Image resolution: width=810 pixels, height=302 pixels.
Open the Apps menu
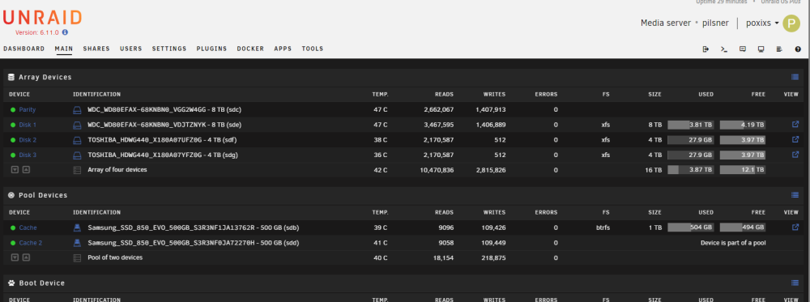click(283, 49)
